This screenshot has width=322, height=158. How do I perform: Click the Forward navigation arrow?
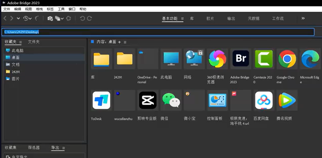point(12,18)
